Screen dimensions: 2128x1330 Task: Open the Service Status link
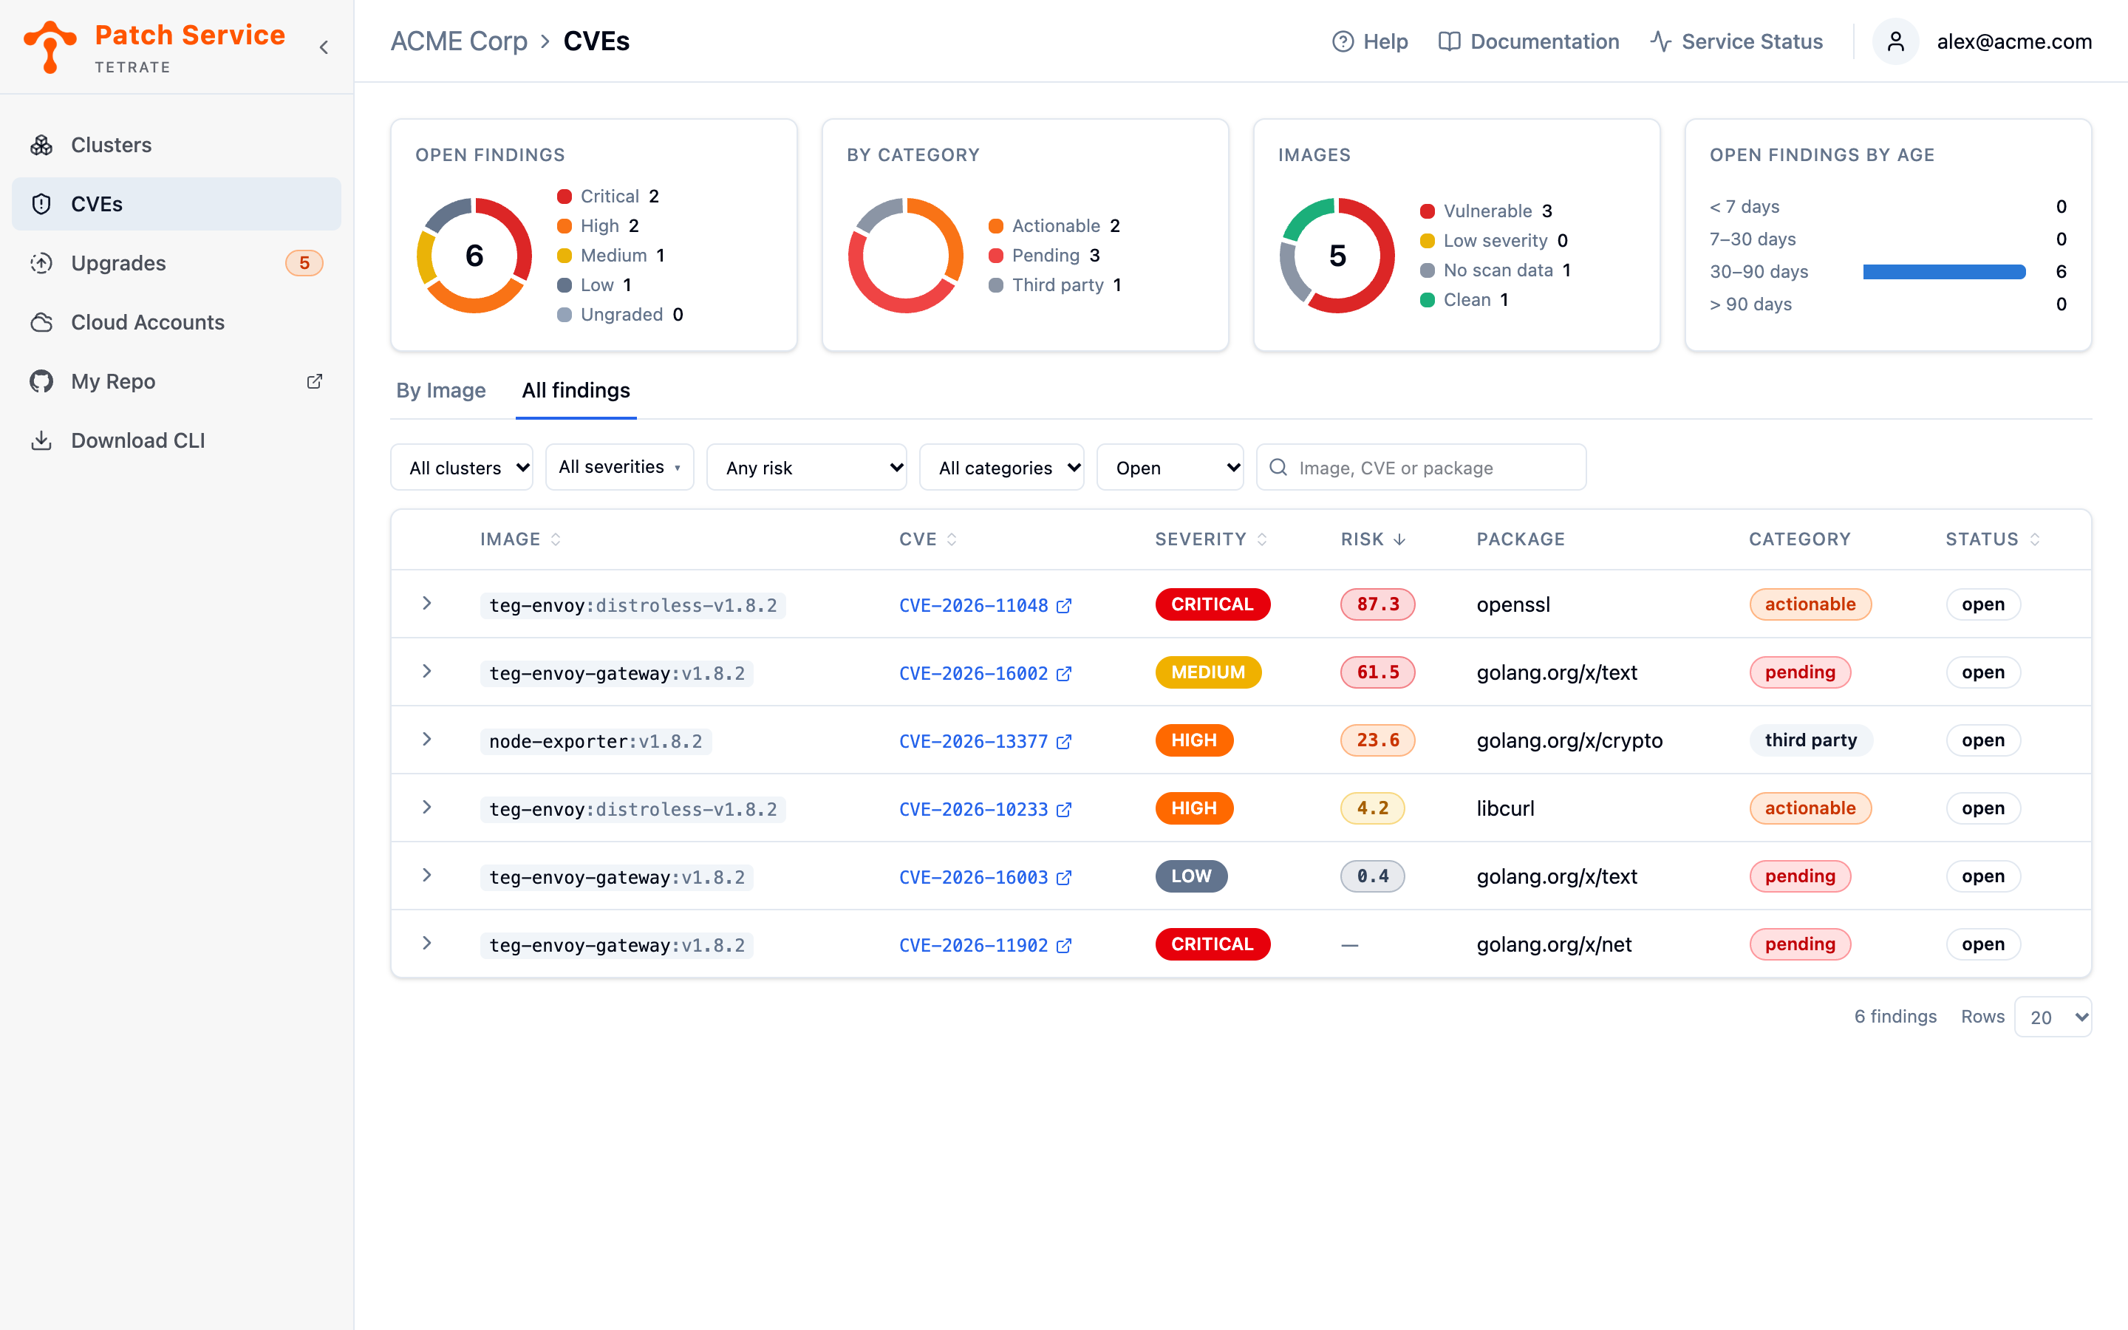[x=1736, y=41]
